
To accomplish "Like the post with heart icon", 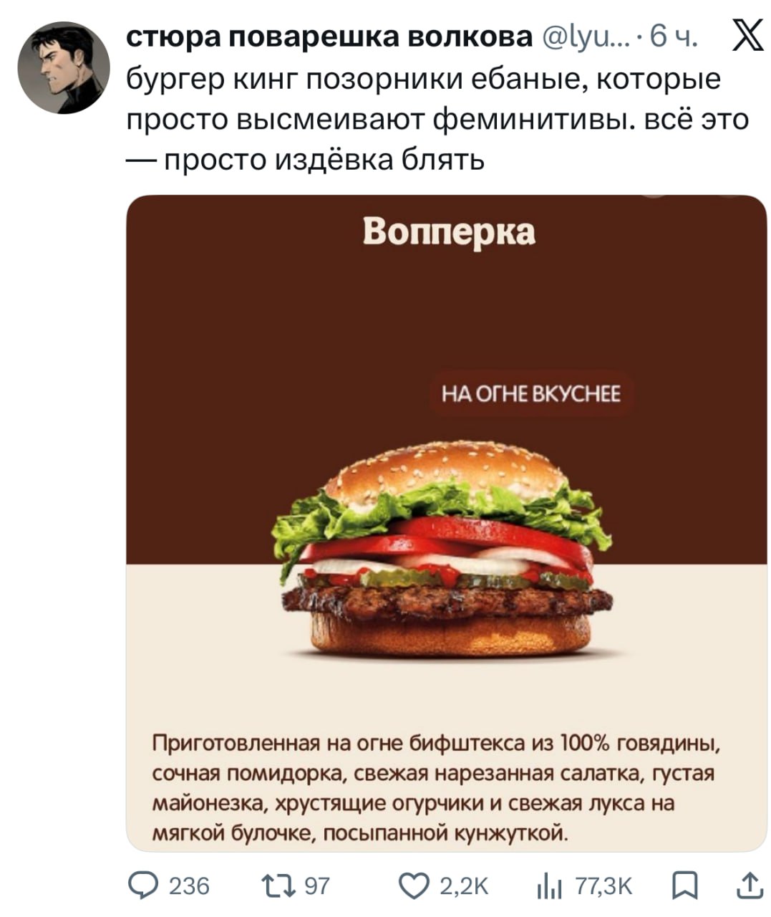I will 414,887.
